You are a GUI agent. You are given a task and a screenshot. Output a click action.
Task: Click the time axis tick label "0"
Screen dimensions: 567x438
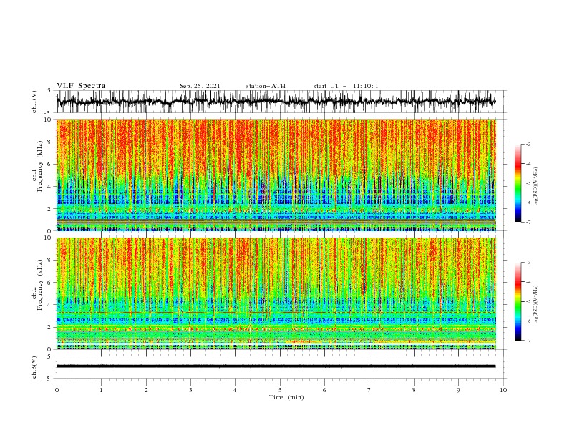tap(57, 390)
